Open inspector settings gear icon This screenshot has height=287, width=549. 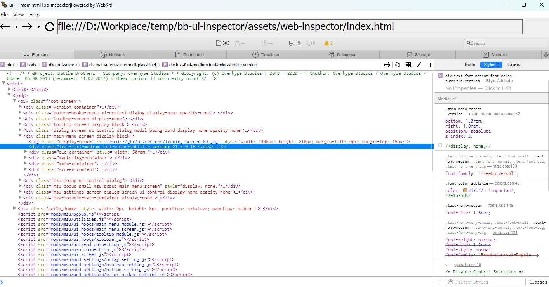546,55
